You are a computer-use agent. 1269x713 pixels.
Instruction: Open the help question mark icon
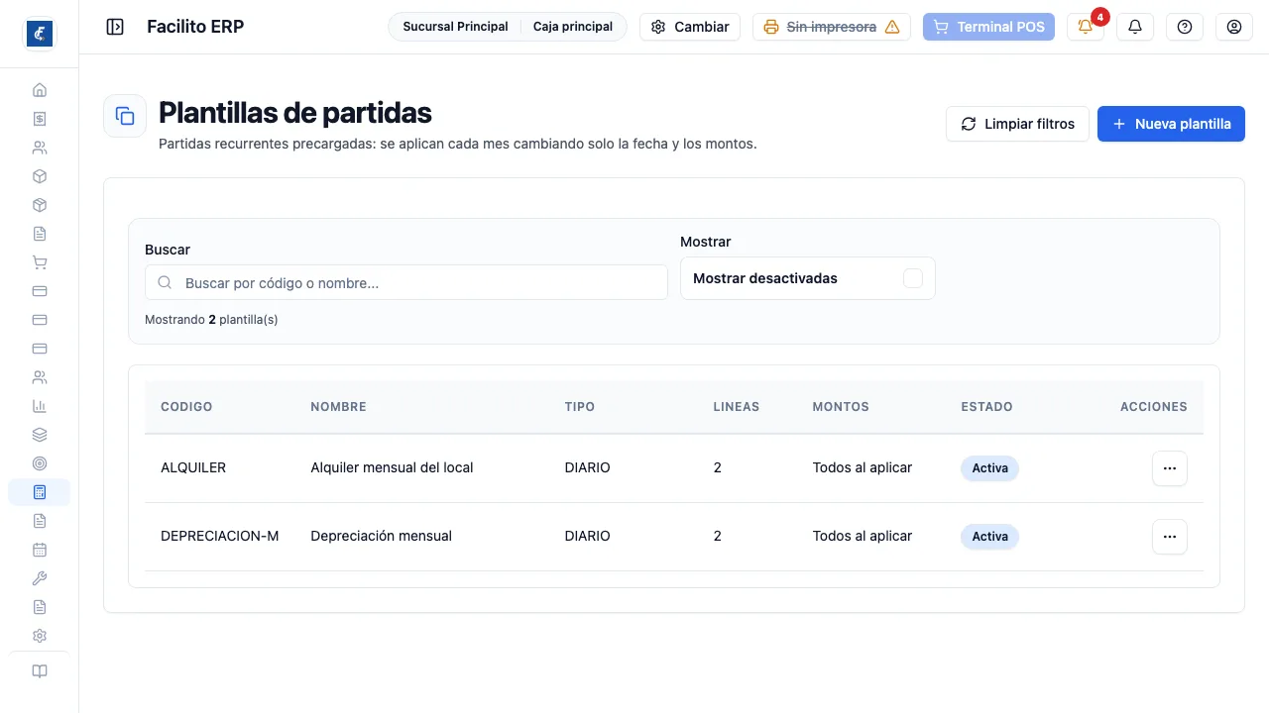tap(1185, 27)
